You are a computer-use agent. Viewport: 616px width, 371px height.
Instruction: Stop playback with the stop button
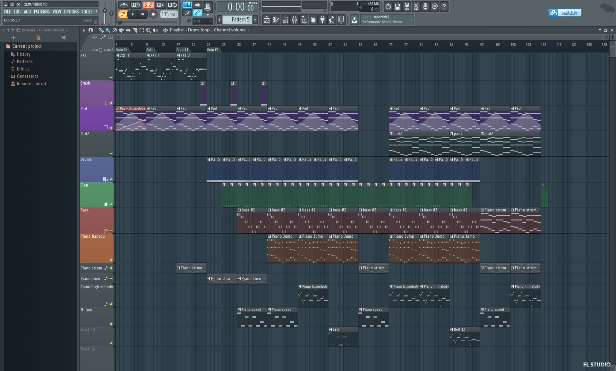coord(143,14)
